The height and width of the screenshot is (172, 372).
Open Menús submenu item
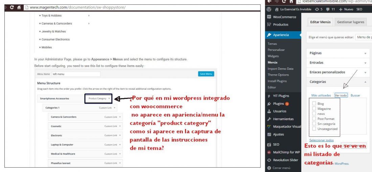[272, 62]
